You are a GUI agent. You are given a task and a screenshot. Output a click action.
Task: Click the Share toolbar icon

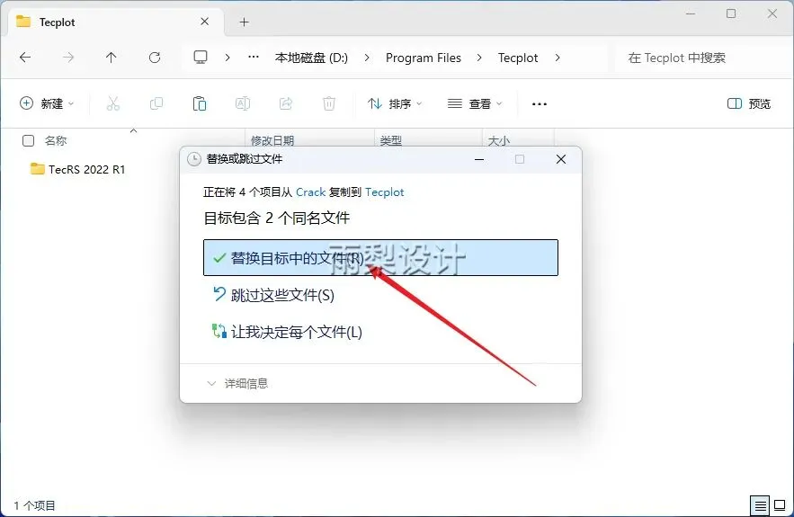(x=286, y=103)
